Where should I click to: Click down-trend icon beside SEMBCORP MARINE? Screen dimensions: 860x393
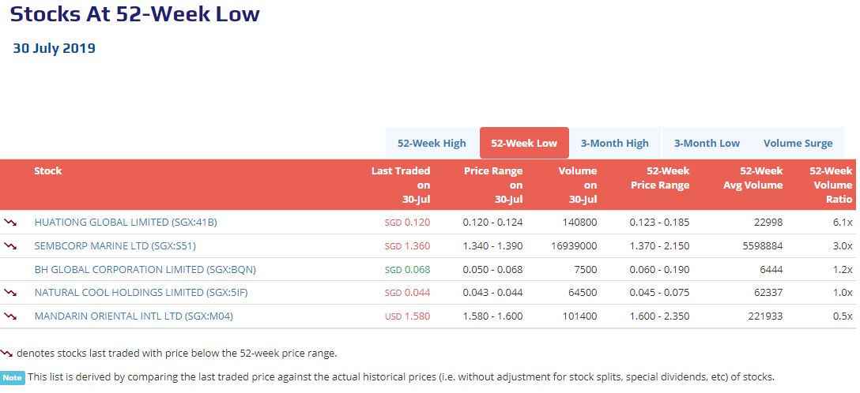coord(9,245)
